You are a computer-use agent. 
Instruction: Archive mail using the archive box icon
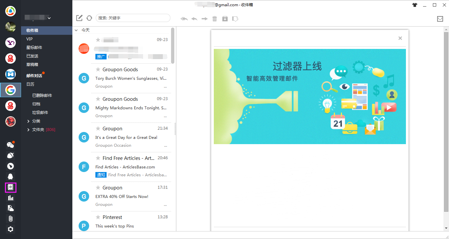coord(225,19)
